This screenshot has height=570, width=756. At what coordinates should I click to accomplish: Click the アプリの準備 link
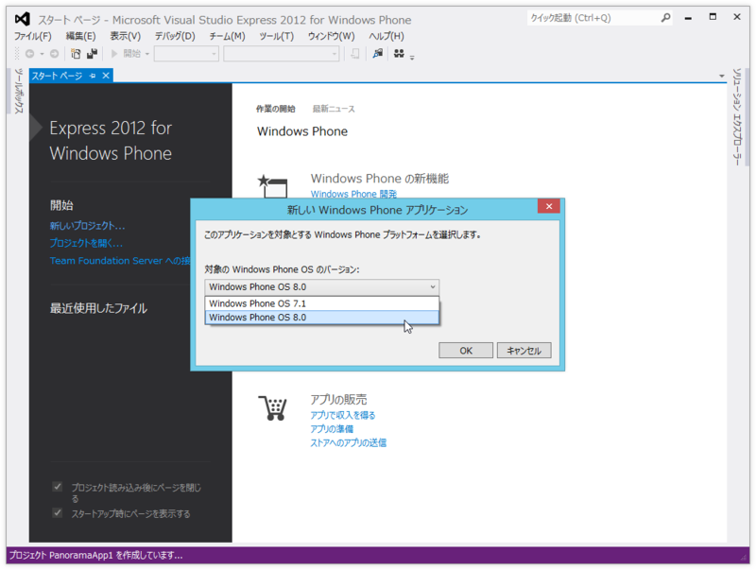pos(332,429)
